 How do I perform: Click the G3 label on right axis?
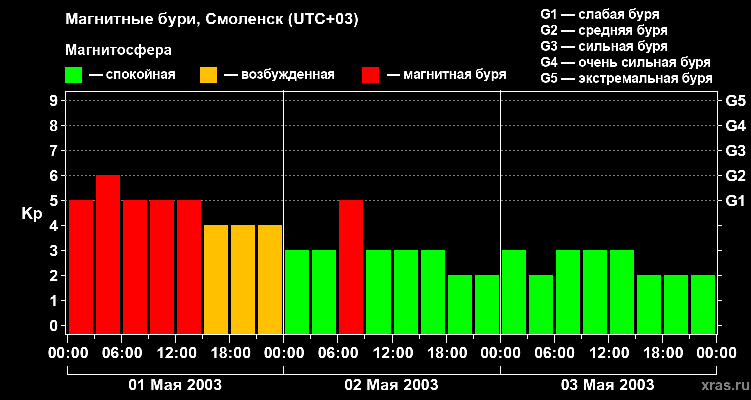(x=736, y=151)
